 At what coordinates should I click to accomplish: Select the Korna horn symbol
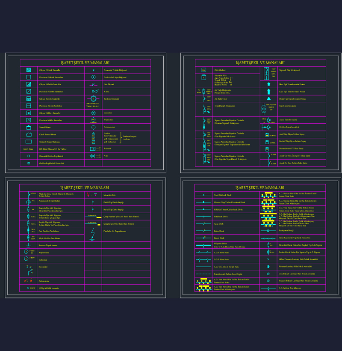pos(94,91)
